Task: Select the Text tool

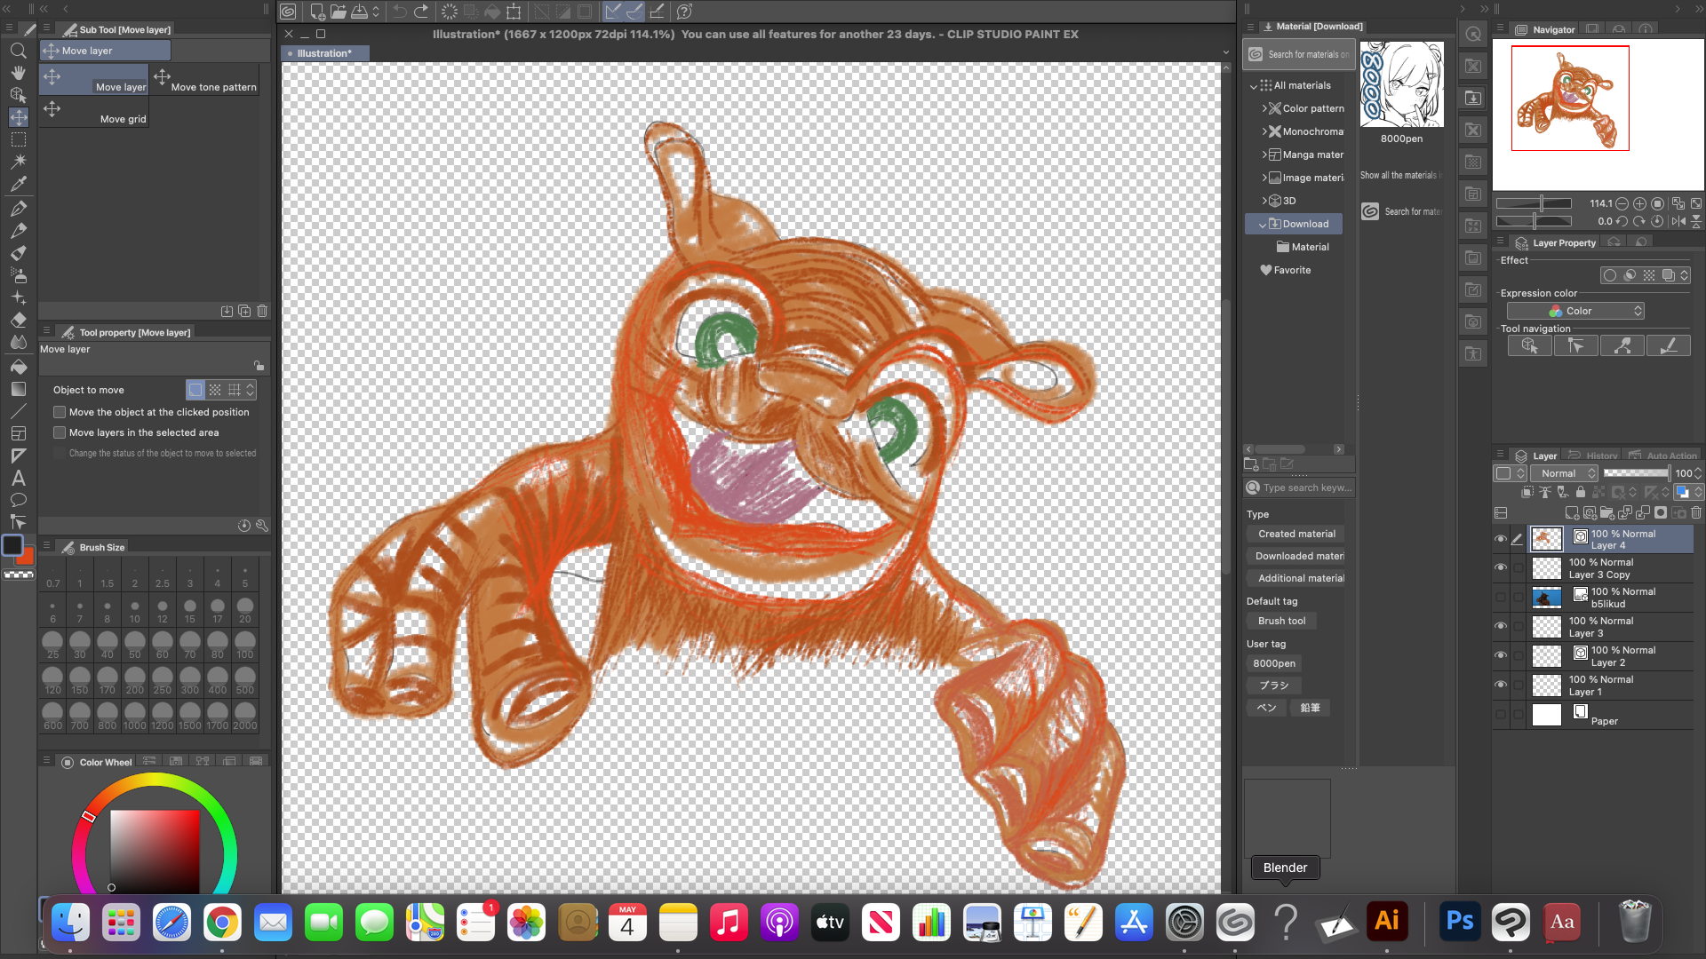Action: point(18,478)
